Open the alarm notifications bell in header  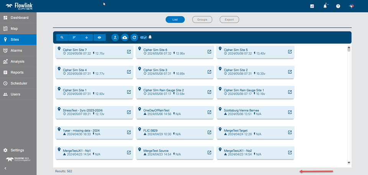coord(325,6)
